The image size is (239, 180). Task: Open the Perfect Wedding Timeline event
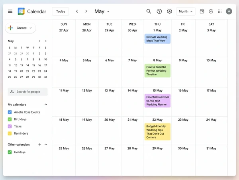[157, 70]
